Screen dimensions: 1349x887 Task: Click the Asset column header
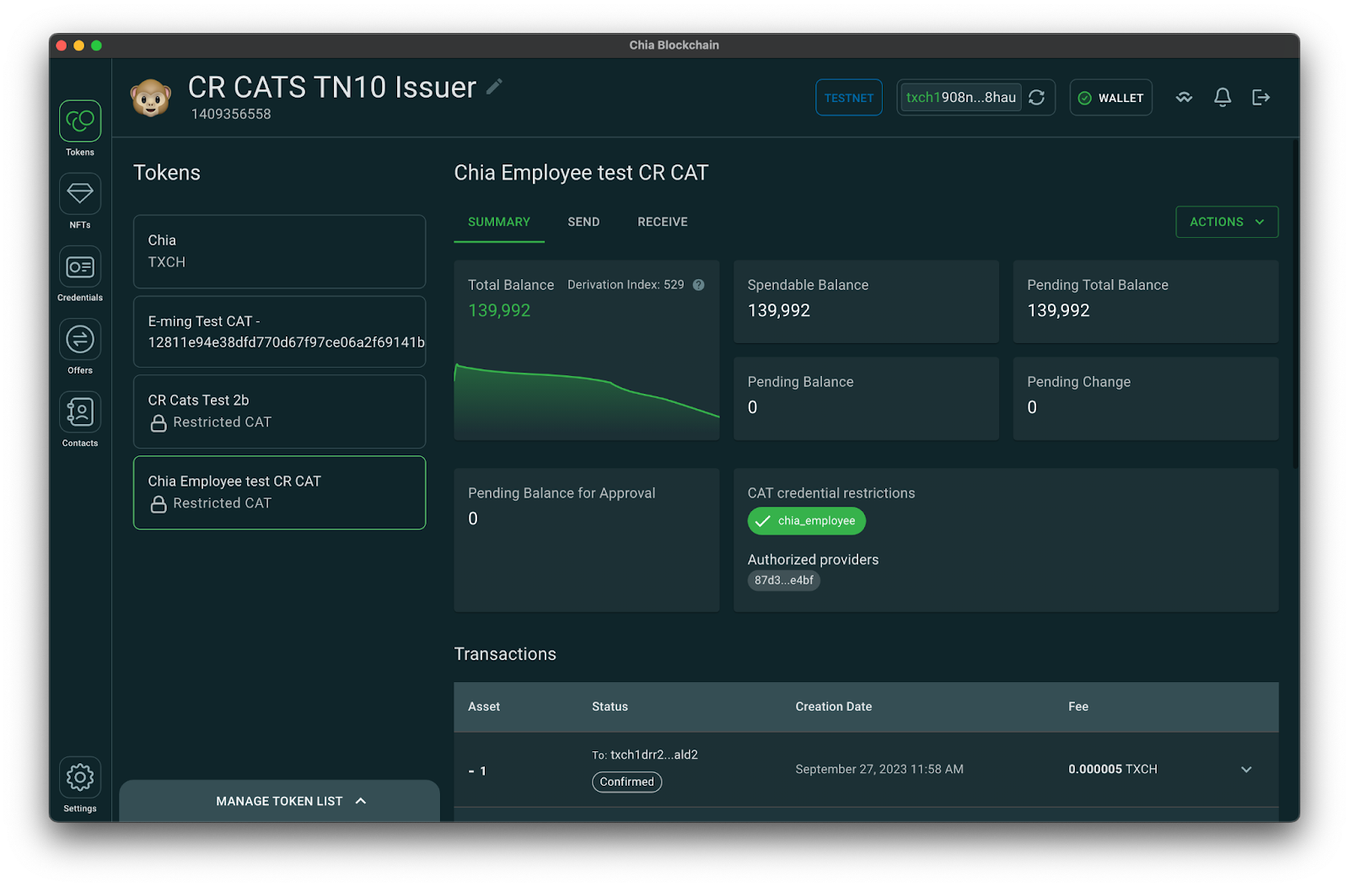point(484,707)
